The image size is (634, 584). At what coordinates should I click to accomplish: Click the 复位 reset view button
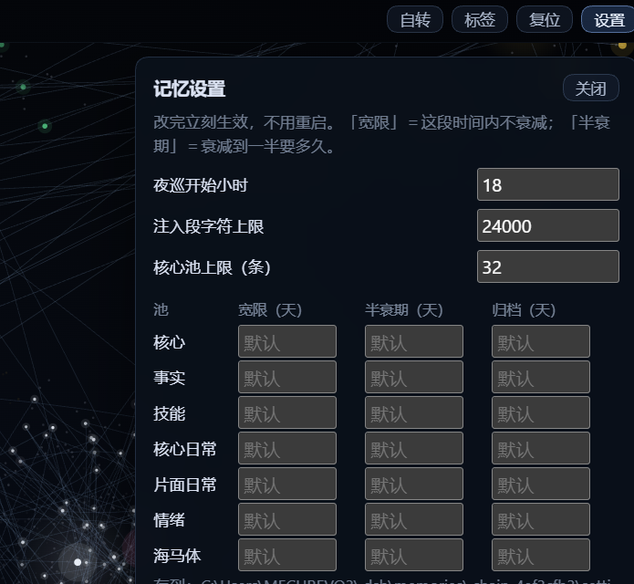(545, 19)
